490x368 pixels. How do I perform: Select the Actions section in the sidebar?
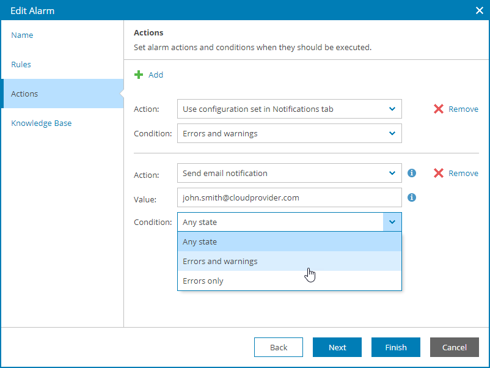click(x=24, y=94)
